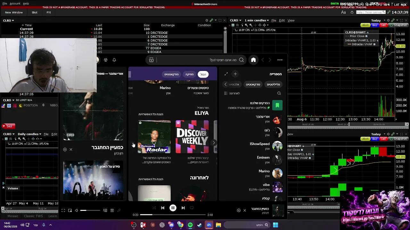Open Windows Start menu
This screenshot has height=230, width=410.
coord(275,225)
